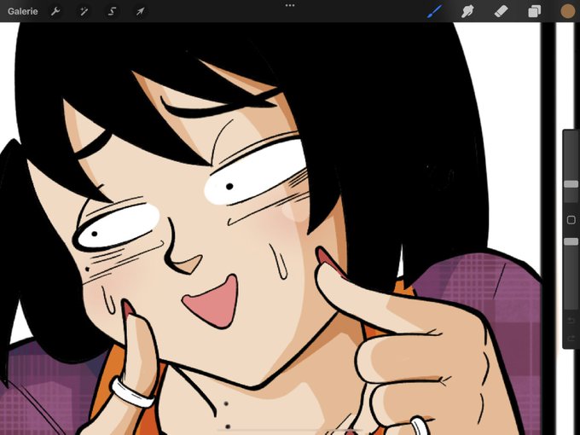
Task: Open the Actions wrench menu
Action: pyautogui.click(x=55, y=11)
